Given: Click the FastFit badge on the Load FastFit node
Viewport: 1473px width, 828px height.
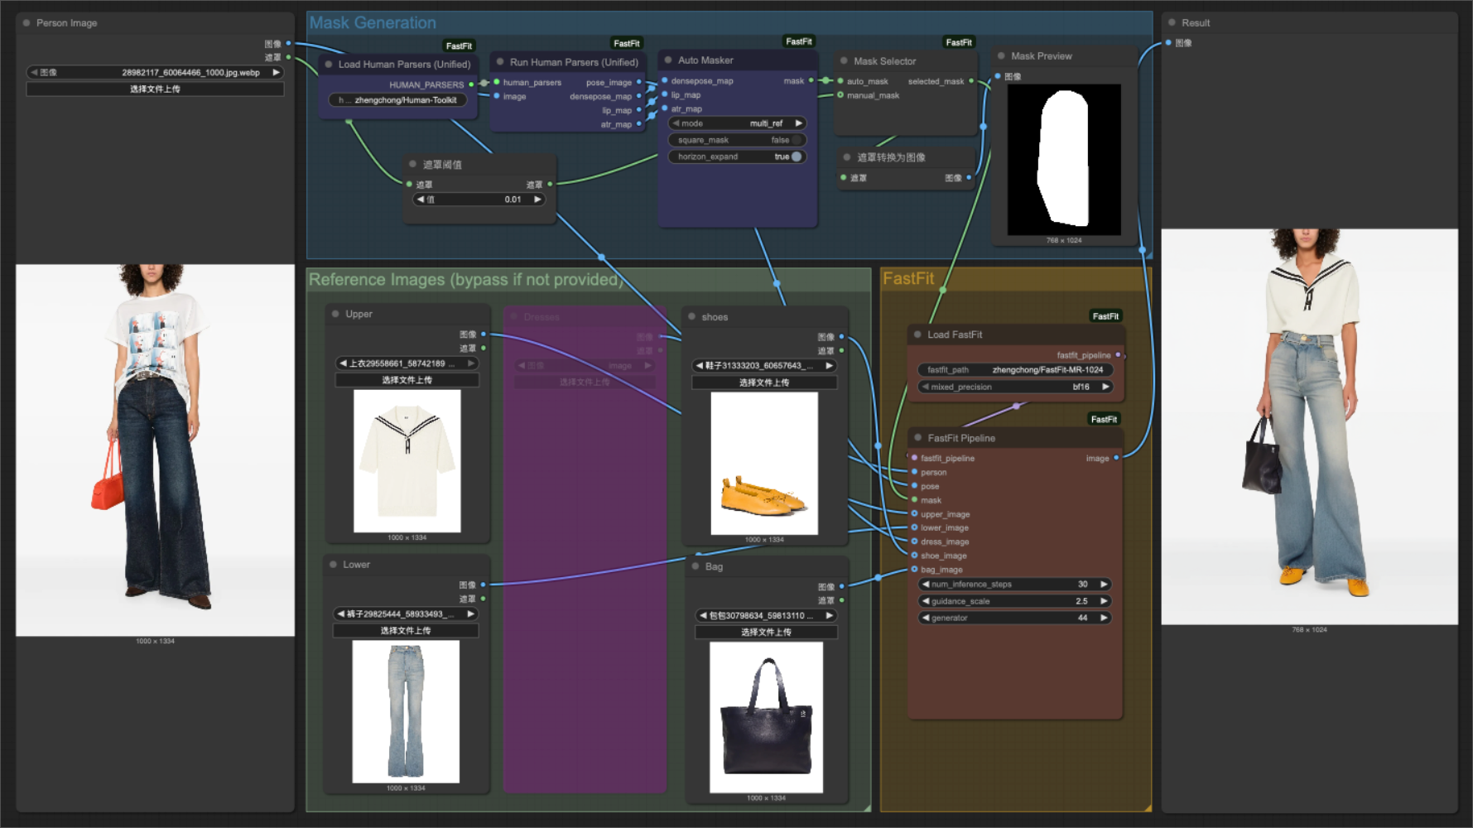Looking at the screenshot, I should [1105, 315].
